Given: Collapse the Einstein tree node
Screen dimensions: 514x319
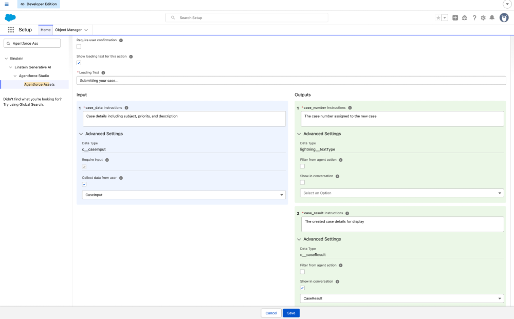Looking at the screenshot, I should (6, 58).
